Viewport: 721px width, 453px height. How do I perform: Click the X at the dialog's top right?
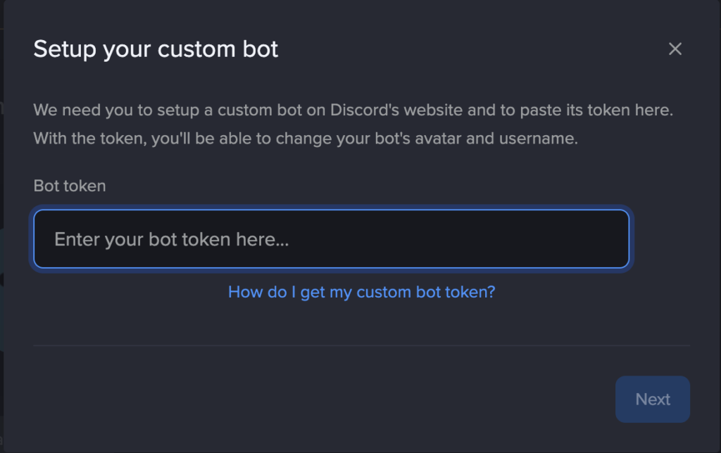[x=675, y=49]
